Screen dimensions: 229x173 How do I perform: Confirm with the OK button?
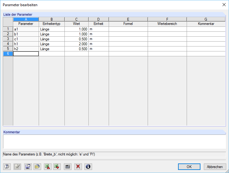coord(189,167)
